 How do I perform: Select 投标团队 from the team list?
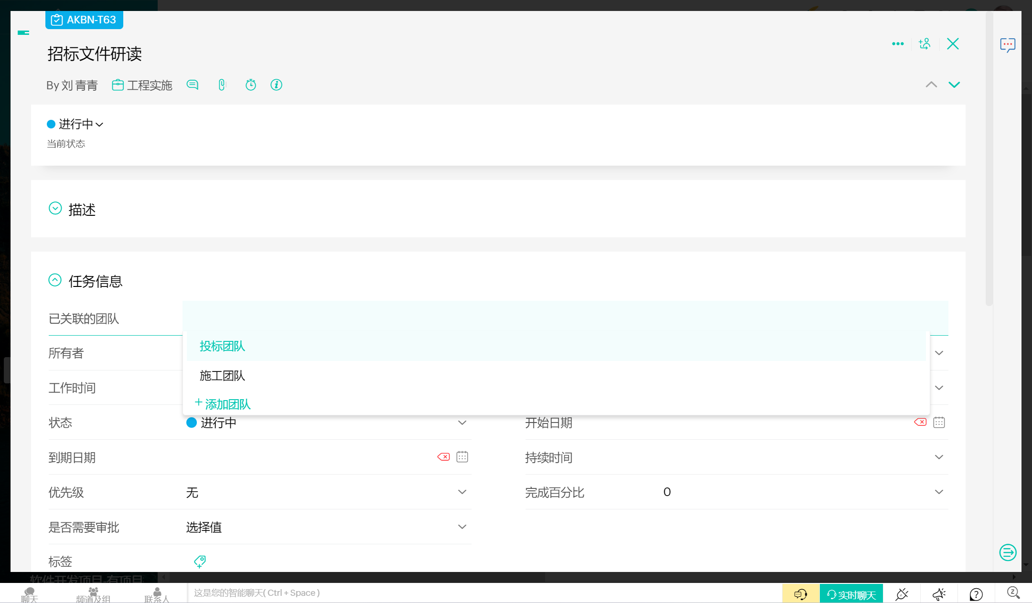click(222, 346)
